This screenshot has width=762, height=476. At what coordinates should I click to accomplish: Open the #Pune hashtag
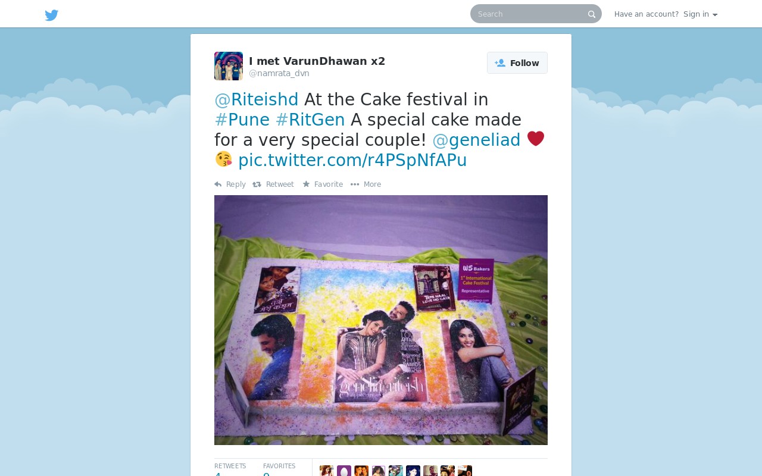pyautogui.click(x=242, y=120)
